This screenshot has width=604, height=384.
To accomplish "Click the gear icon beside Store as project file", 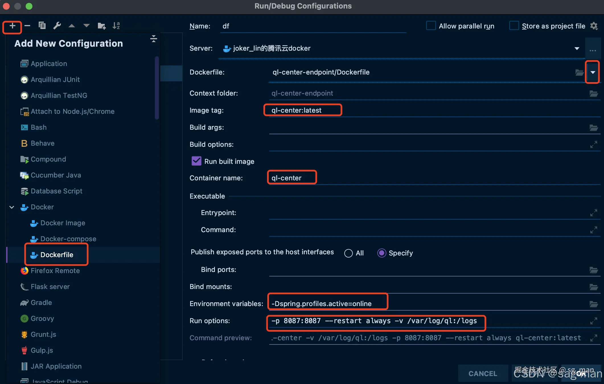I will click(594, 26).
